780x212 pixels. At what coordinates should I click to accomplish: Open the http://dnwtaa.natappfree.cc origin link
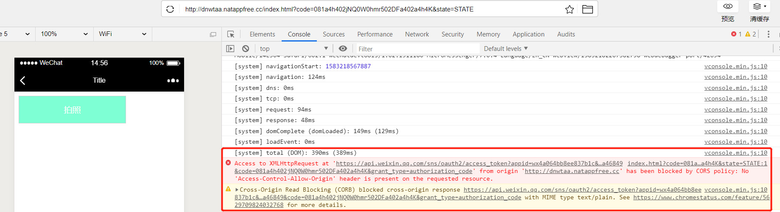point(572,171)
